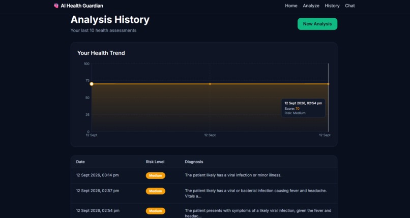Click the Date column header
Image resolution: width=410 pixels, height=218 pixels.
coord(80,162)
